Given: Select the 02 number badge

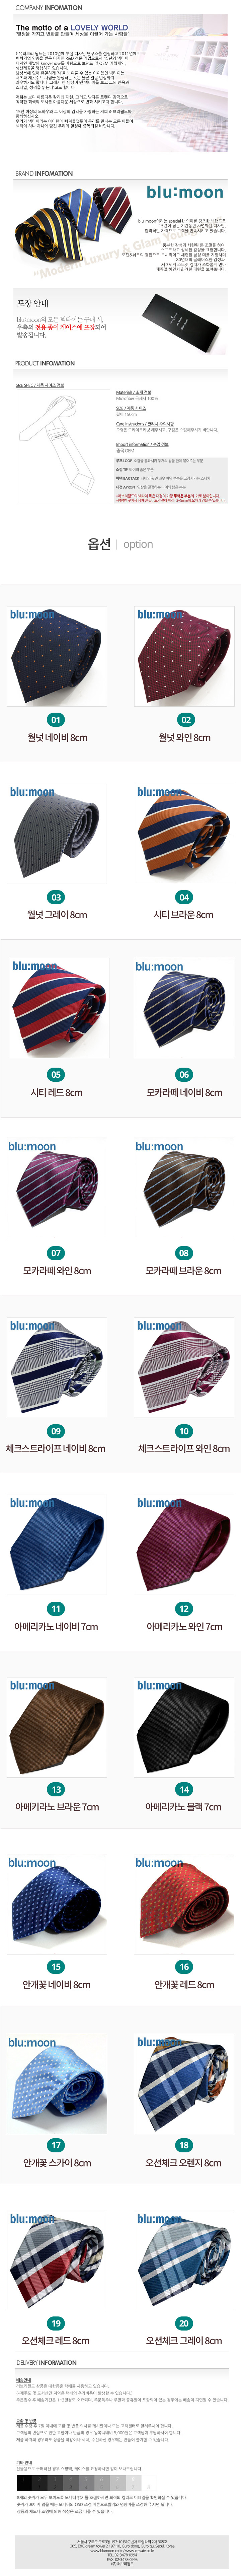Looking at the screenshot, I should pyautogui.click(x=185, y=719).
